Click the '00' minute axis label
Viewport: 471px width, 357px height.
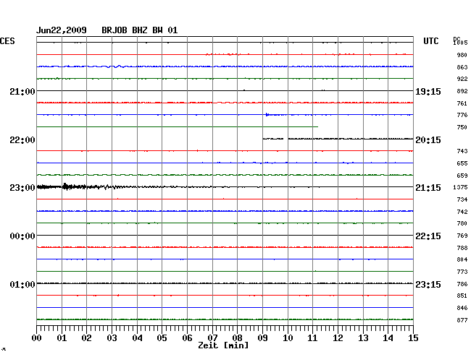click(36, 337)
